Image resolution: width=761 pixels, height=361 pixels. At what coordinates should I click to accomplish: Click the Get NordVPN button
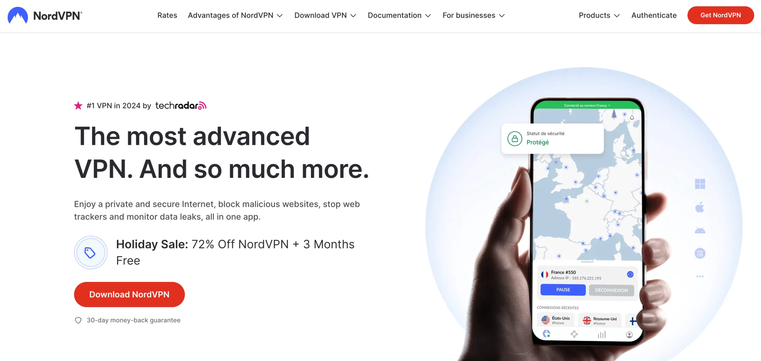pyautogui.click(x=721, y=15)
